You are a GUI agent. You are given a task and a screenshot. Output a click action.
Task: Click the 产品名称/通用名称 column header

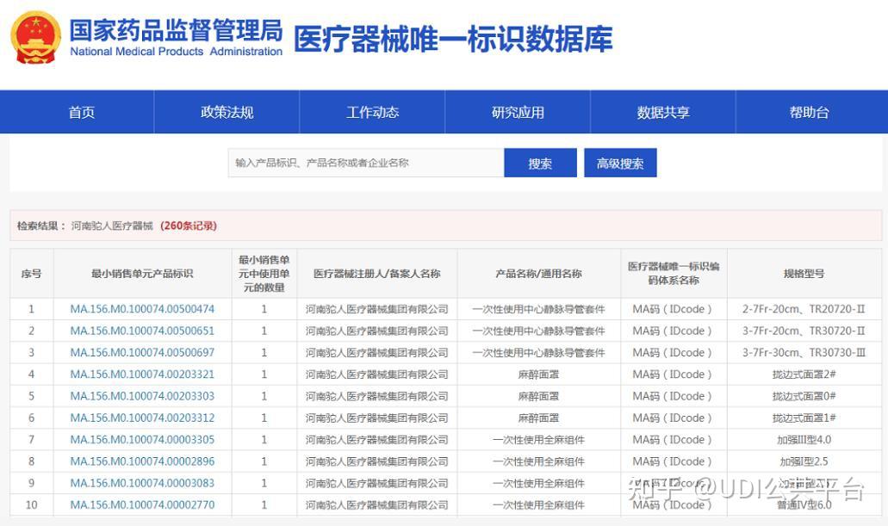[538, 274]
